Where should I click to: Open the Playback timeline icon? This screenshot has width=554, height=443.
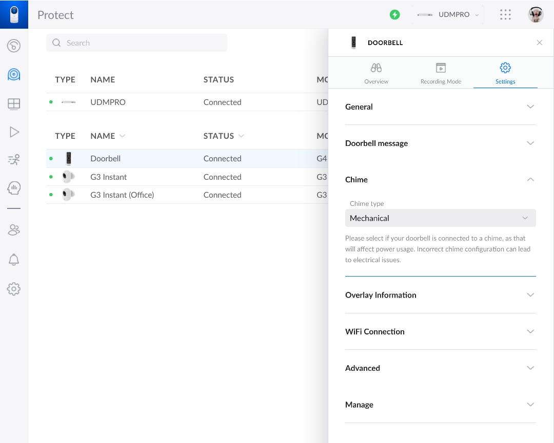(x=14, y=132)
